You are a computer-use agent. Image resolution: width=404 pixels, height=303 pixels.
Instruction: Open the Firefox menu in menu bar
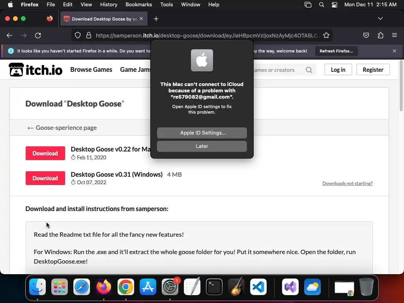(x=30, y=5)
